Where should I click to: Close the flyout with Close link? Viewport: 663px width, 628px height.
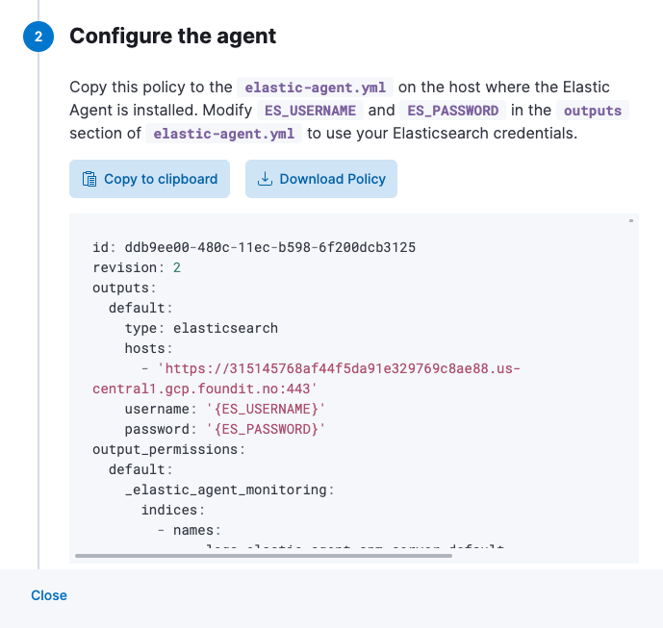[49, 595]
